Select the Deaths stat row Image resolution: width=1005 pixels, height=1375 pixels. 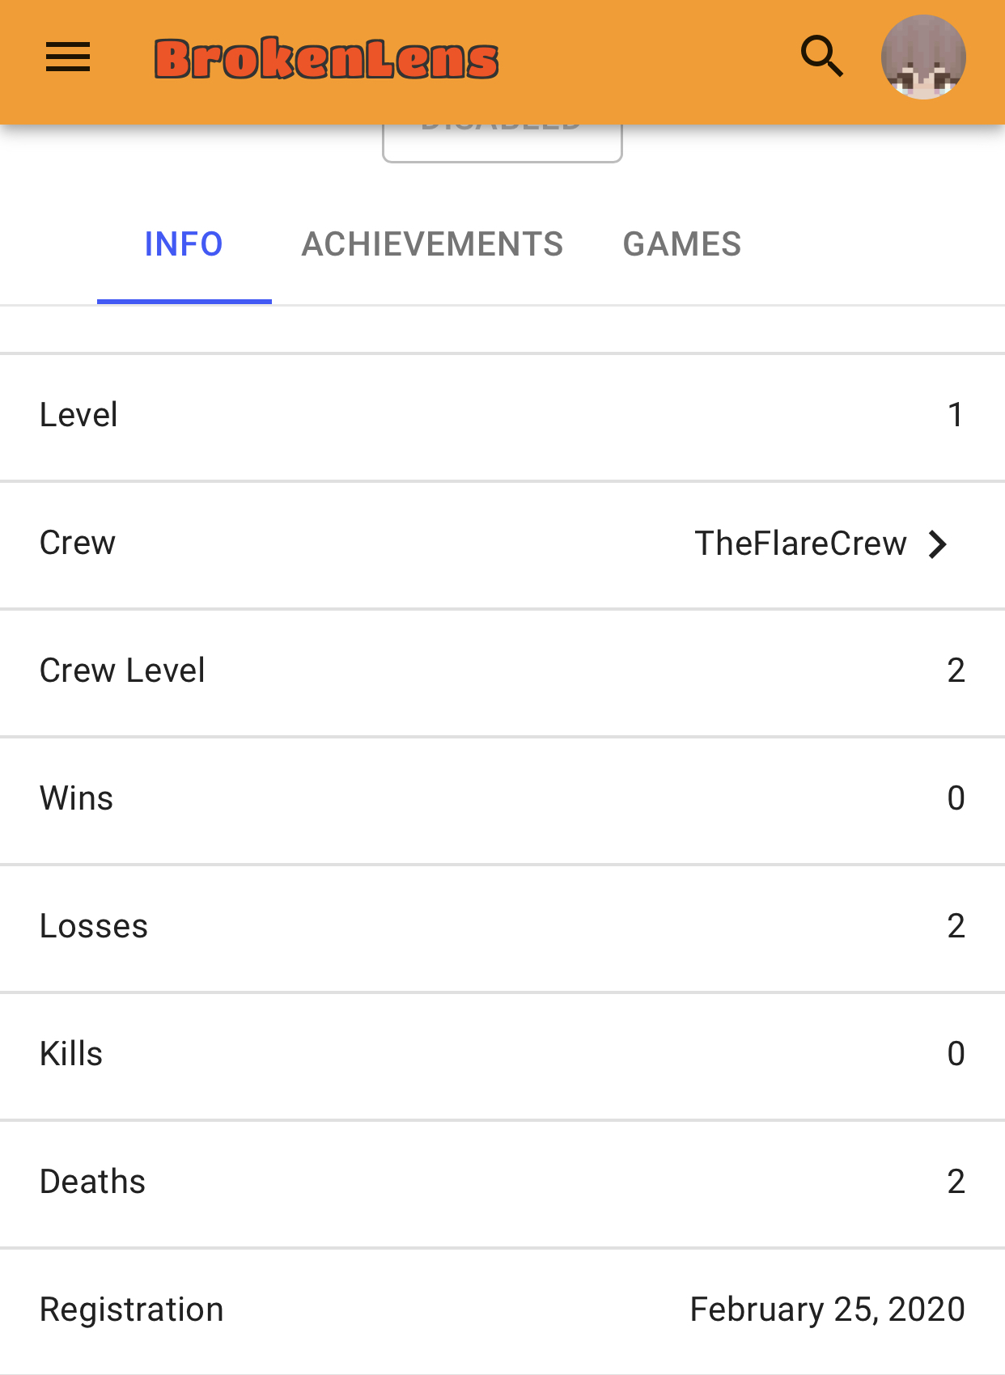coord(502,1184)
